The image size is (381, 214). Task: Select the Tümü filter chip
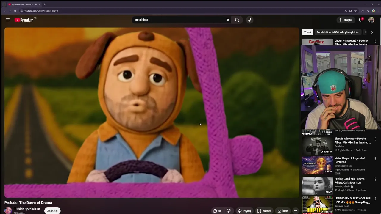point(307,32)
